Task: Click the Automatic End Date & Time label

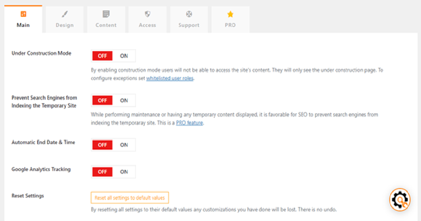Action: [x=43, y=142]
